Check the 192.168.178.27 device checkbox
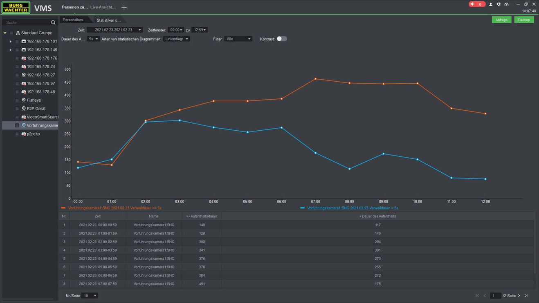The width and height of the screenshot is (539, 303). click(x=17, y=75)
